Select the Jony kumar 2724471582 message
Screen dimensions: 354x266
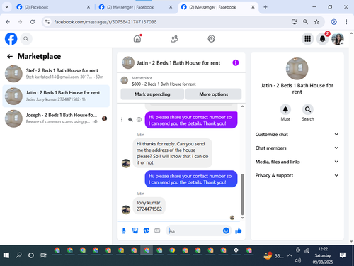[x=149, y=206]
